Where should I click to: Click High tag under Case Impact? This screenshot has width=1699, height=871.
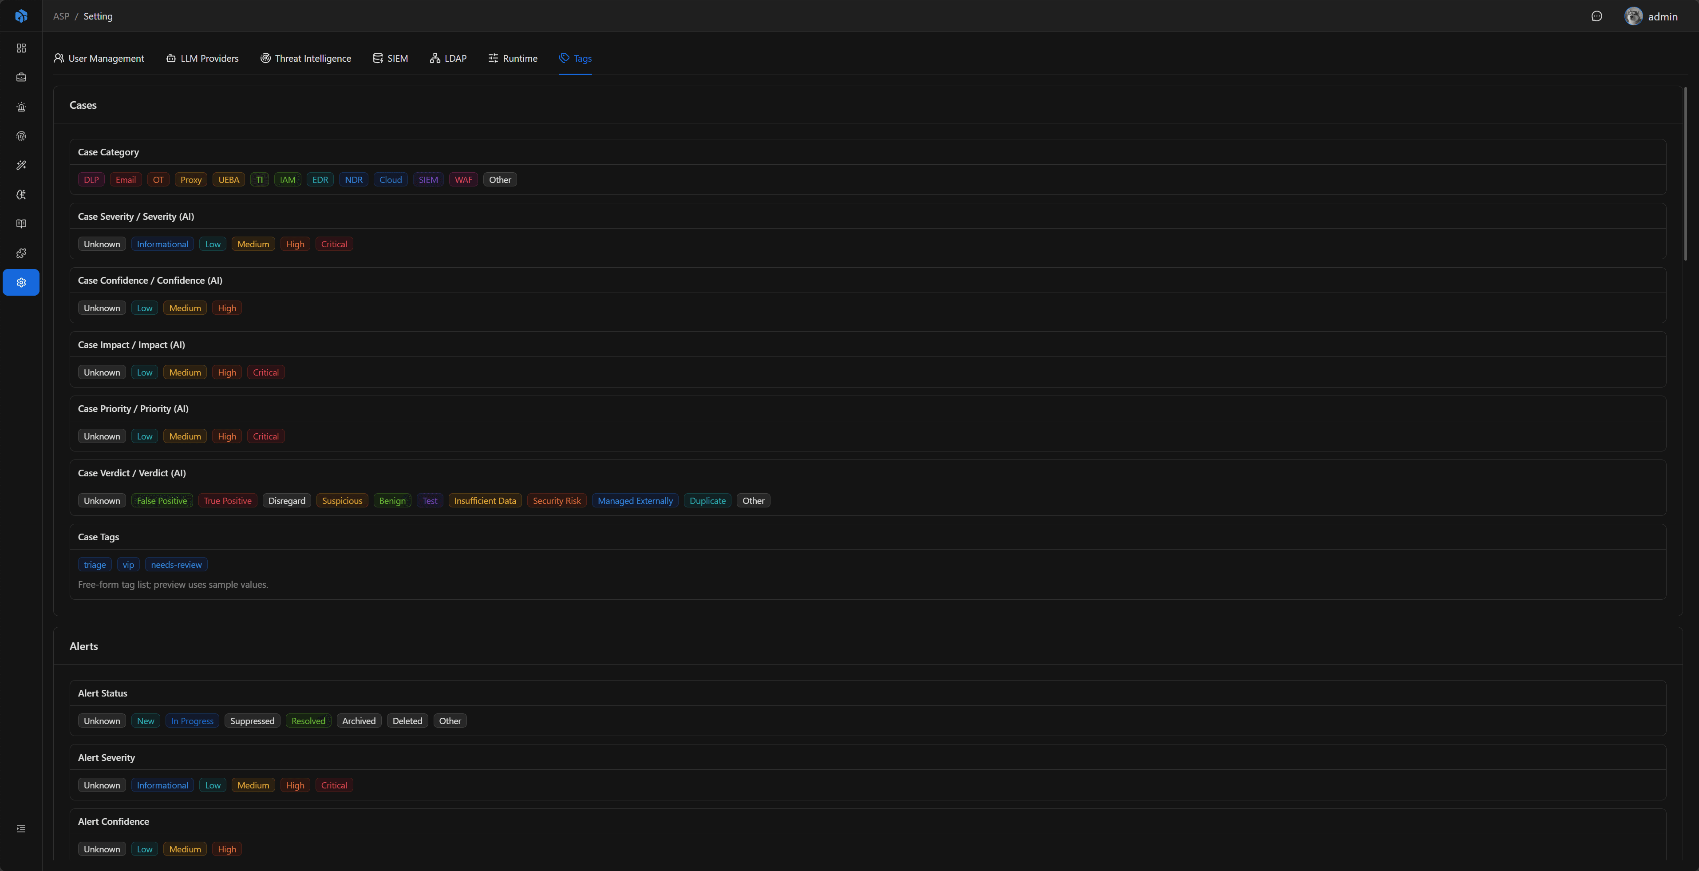tap(227, 373)
